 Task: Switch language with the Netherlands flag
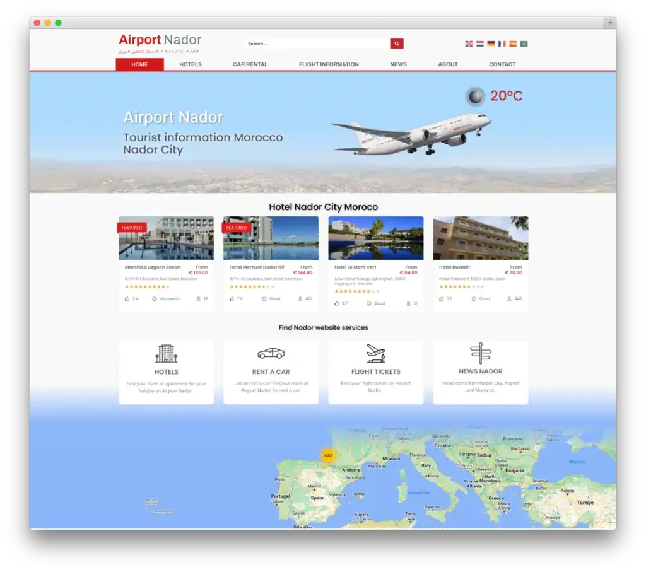click(480, 44)
